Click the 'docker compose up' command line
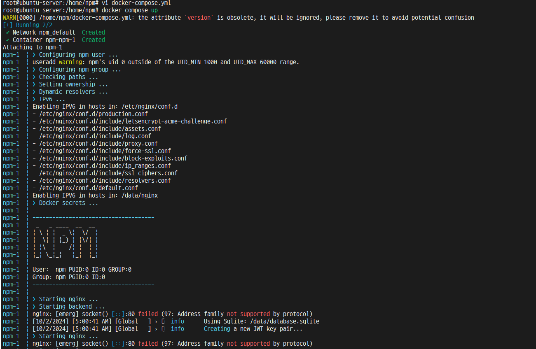The height and width of the screenshot is (349, 536). (130, 10)
